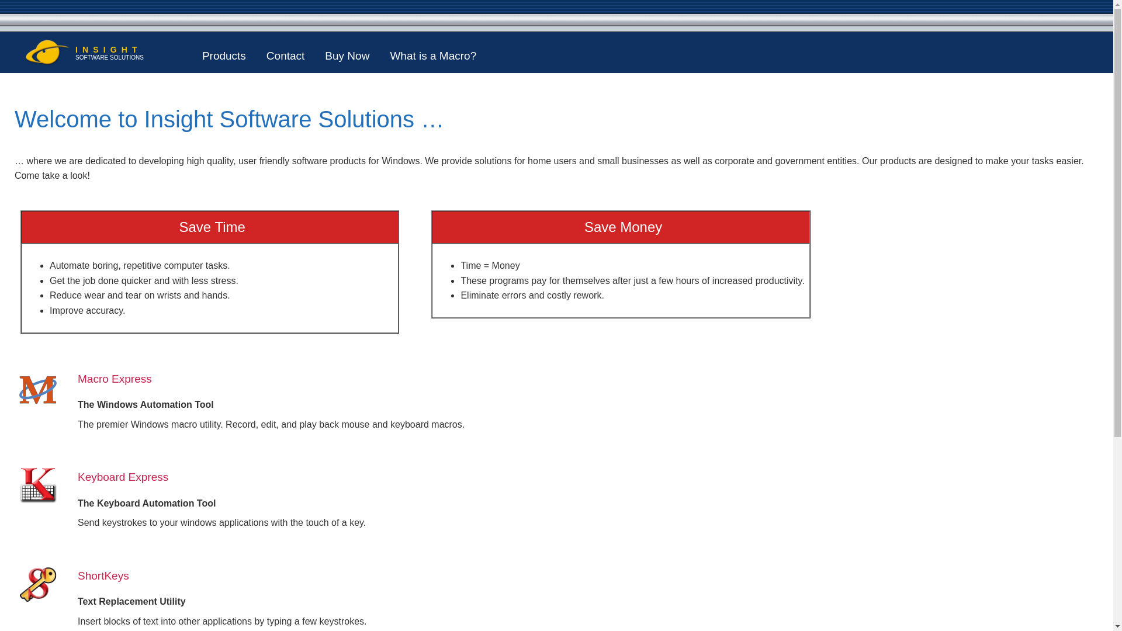This screenshot has width=1122, height=631.
Task: Click the 'Improve accuracy.' bullet
Action: point(87,310)
